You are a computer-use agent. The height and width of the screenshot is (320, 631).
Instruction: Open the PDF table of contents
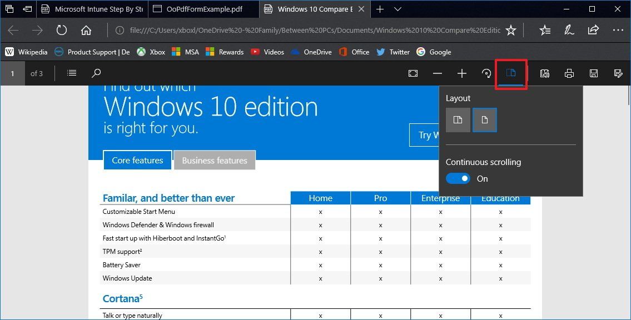pos(71,73)
